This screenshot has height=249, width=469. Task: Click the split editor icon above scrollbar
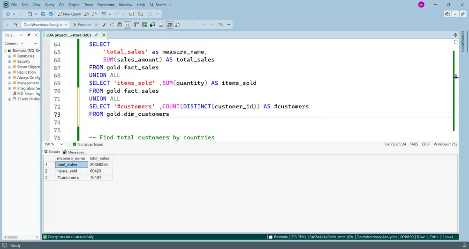[455, 42]
